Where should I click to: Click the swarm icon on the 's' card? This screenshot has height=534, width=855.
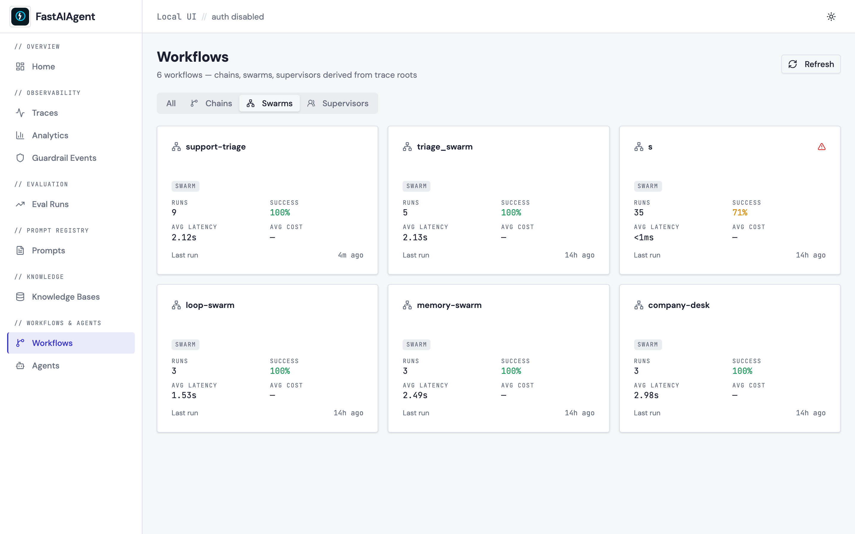(639, 147)
